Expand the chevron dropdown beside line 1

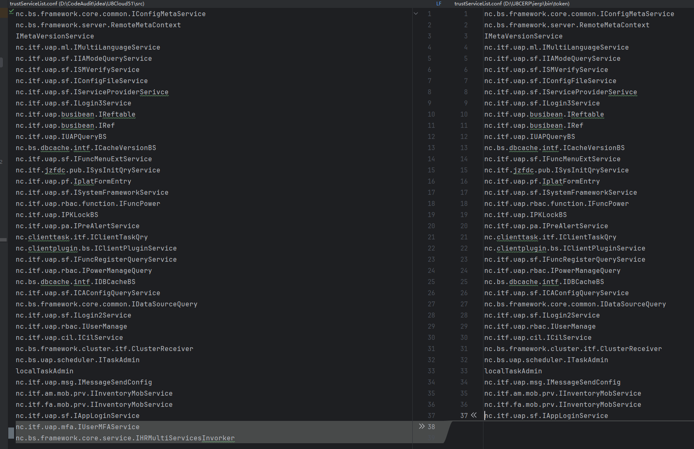click(416, 14)
